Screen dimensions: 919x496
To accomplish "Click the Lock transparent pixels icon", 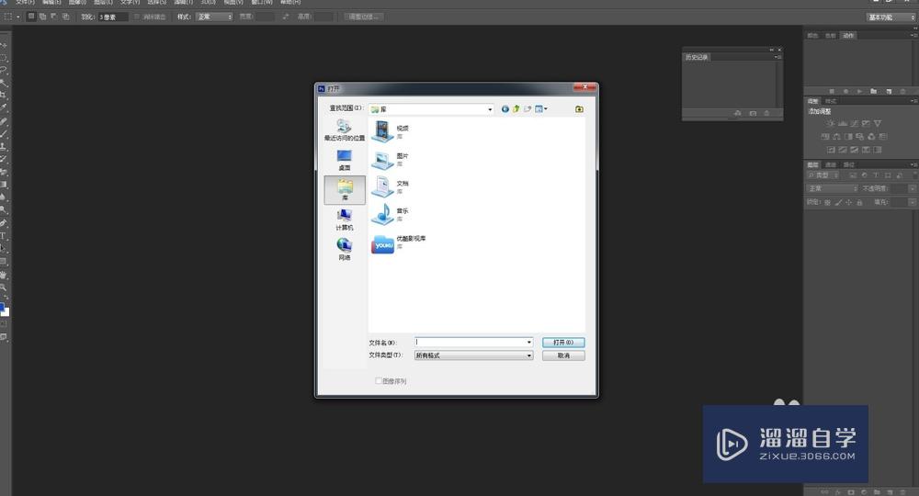I will point(828,203).
